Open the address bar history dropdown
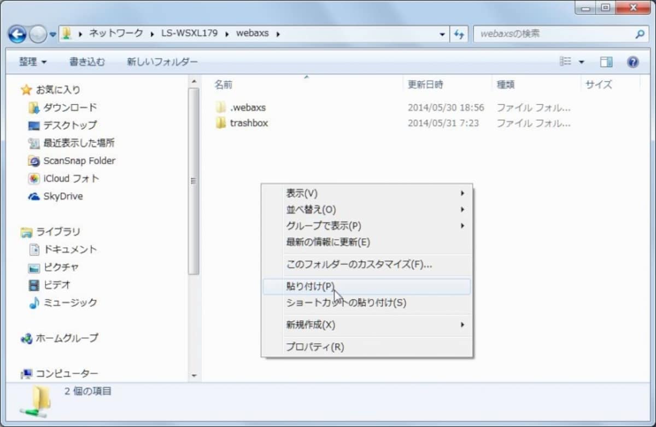 [x=442, y=34]
